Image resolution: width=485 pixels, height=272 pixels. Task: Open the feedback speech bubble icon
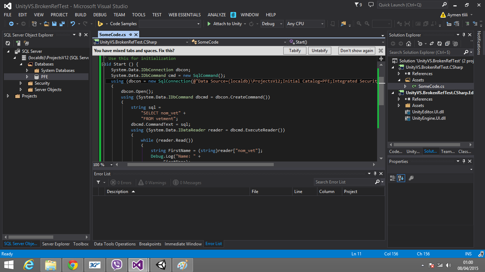point(371,5)
